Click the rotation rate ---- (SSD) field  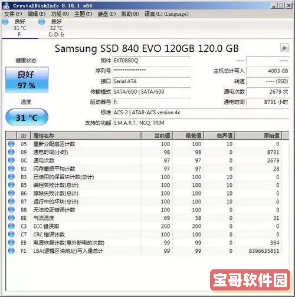[268, 81]
